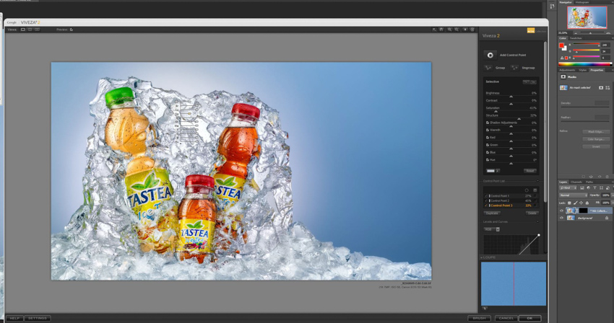Viewport: 614px width, 323px height.
Task: Toggle visibility check of Control Point 3
Action: click(x=486, y=205)
